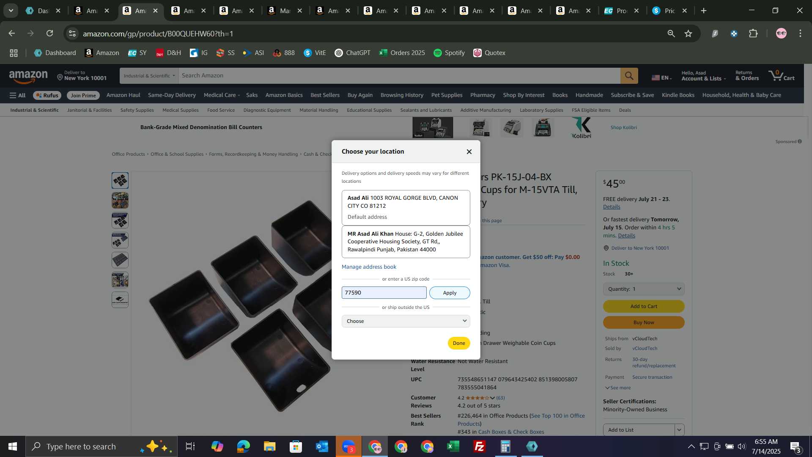Open Quantity dropdown
Viewport: 812px width, 457px height.
644,289
